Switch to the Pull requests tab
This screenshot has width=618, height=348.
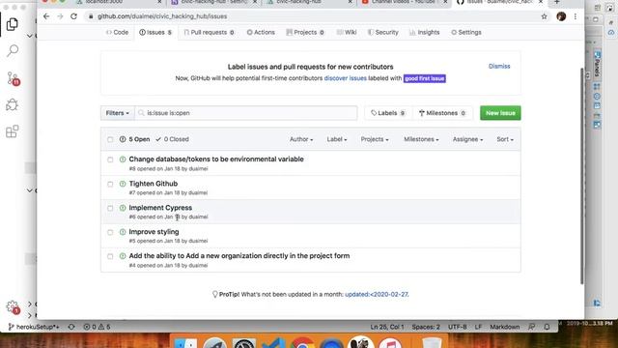point(209,32)
